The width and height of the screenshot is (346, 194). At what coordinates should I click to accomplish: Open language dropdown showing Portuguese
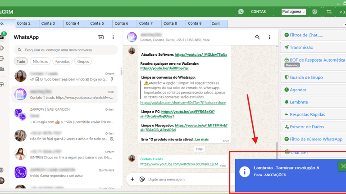tap(294, 12)
